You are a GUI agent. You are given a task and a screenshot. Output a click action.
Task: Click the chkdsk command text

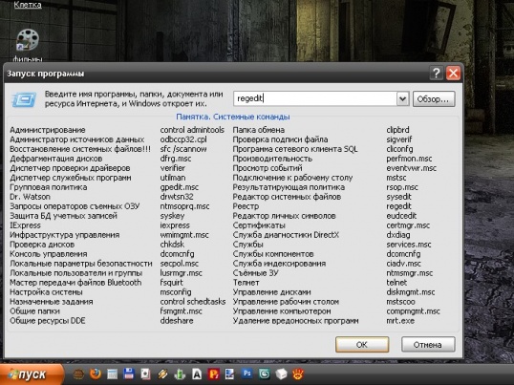pos(172,245)
